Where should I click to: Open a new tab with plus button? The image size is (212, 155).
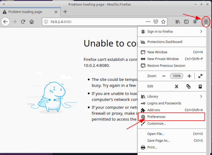click(65, 12)
